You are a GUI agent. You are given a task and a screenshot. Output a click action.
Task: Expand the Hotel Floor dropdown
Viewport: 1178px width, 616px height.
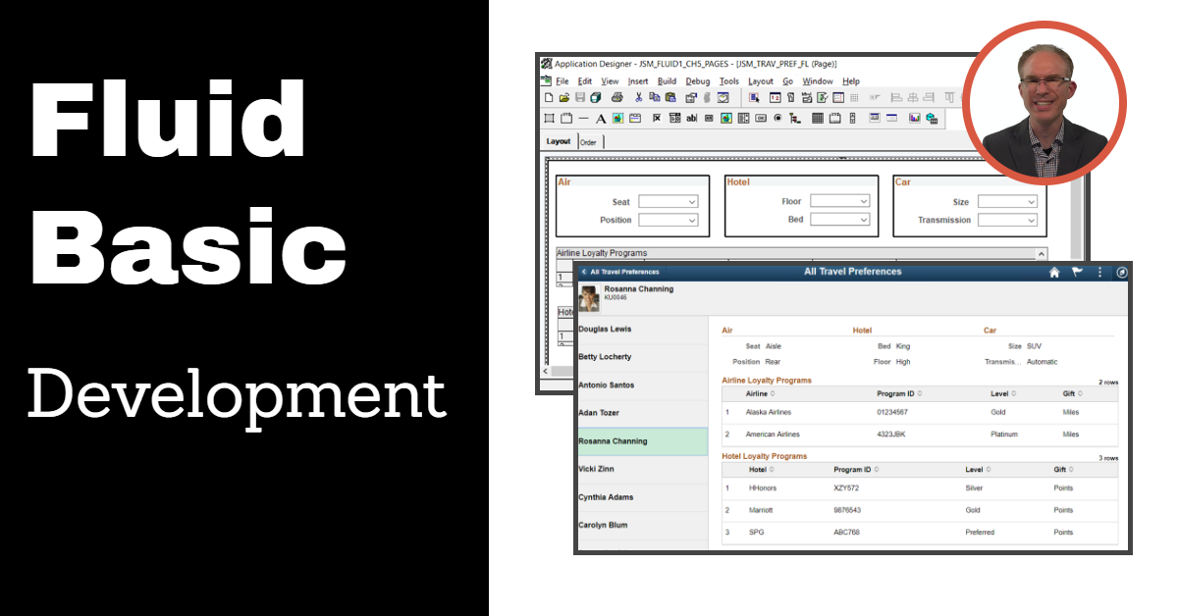[x=839, y=201]
